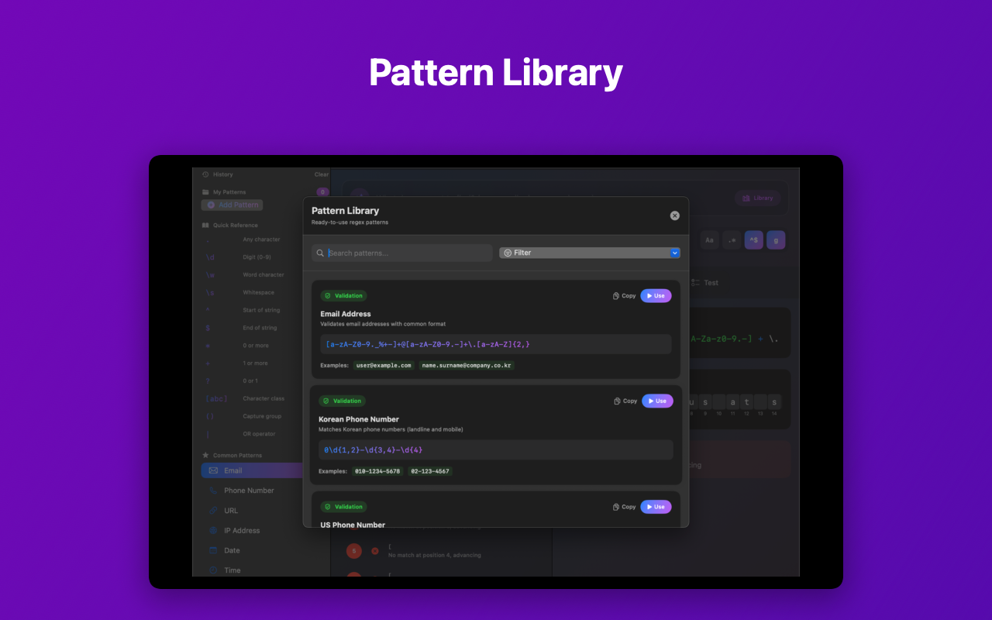Click the search magnifier icon

tap(320, 253)
